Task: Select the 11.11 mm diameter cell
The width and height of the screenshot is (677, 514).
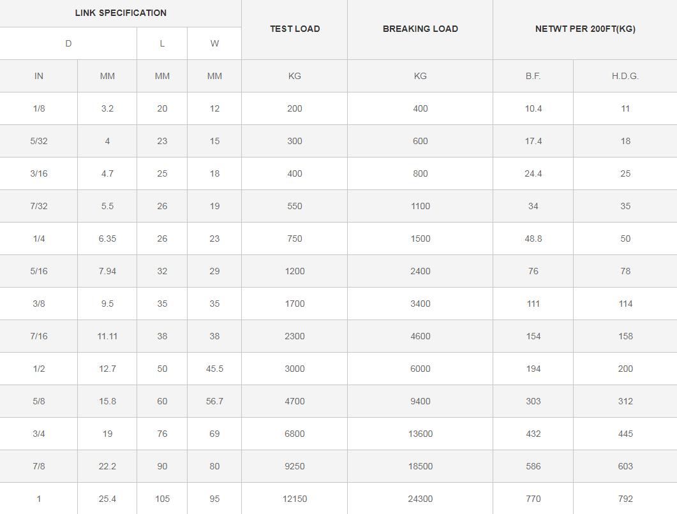Action: pos(107,336)
